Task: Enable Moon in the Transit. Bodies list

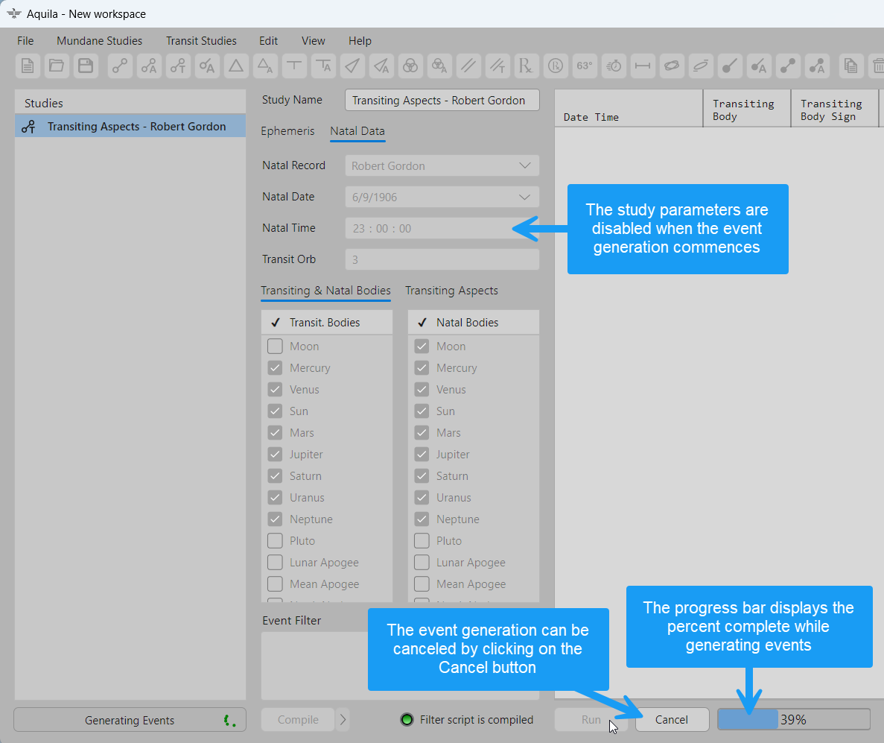Action: coord(275,346)
